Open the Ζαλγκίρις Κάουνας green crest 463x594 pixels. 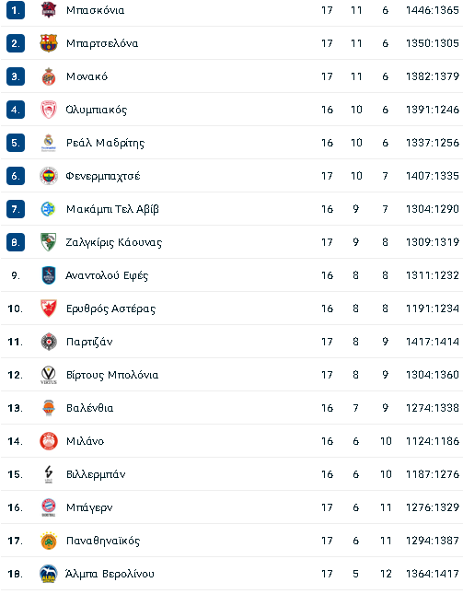point(49,242)
